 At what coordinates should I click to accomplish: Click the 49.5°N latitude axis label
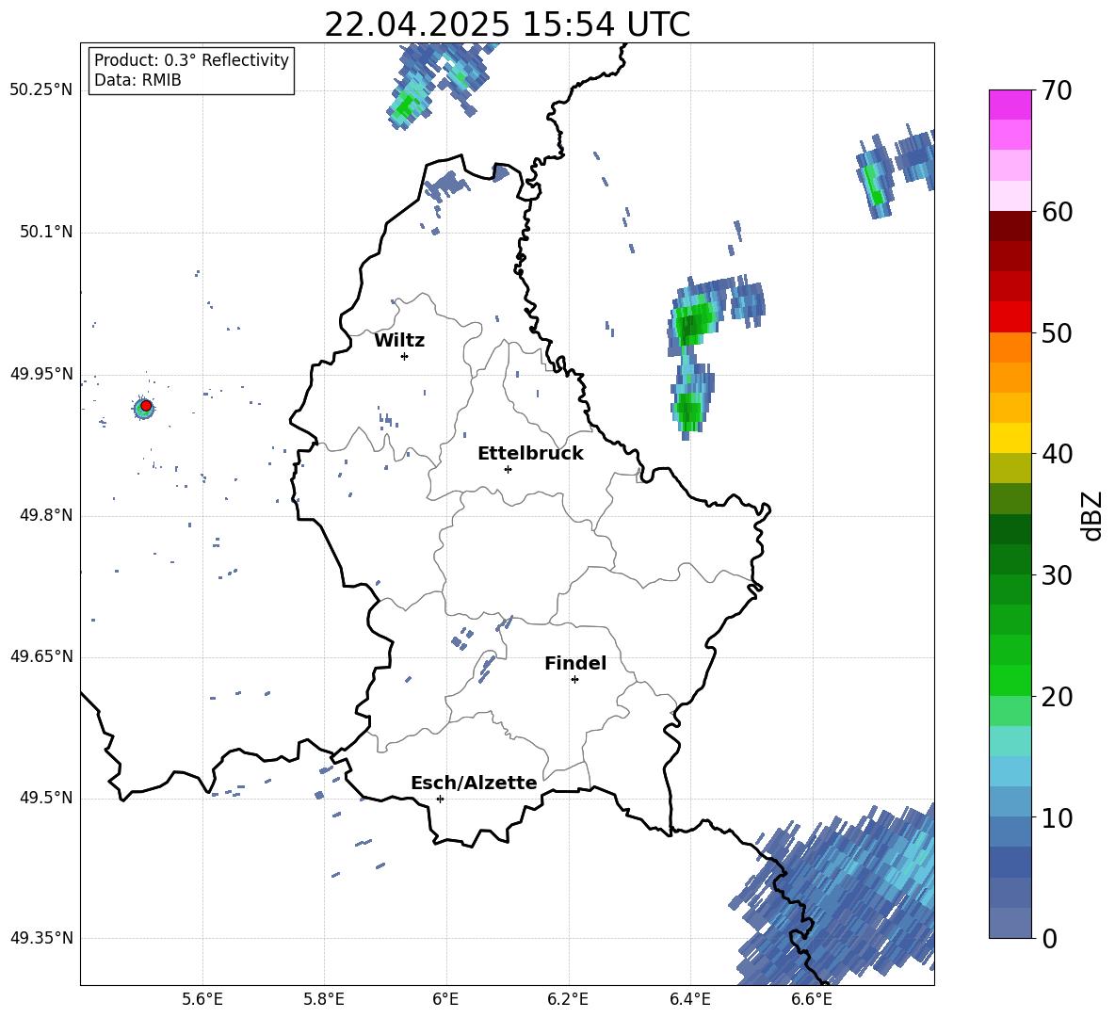[x=45, y=798]
